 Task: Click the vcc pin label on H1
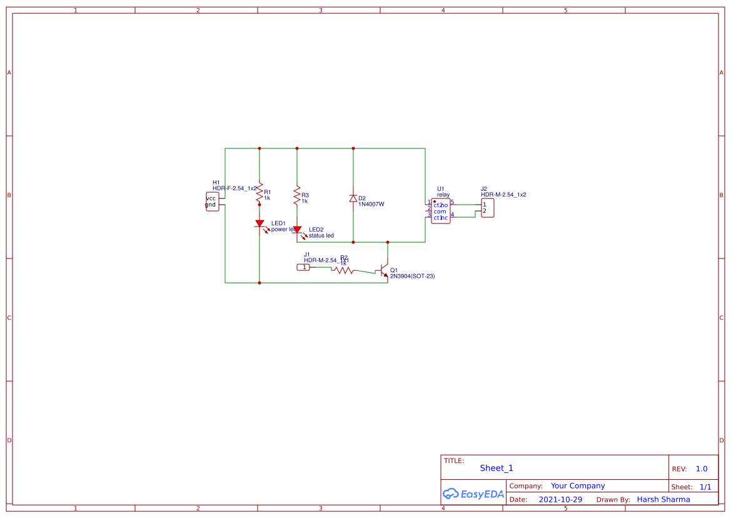[x=211, y=197]
